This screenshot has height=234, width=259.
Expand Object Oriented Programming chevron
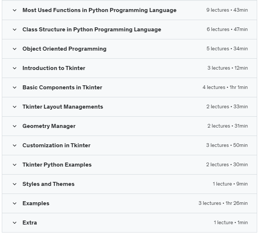[15, 49]
